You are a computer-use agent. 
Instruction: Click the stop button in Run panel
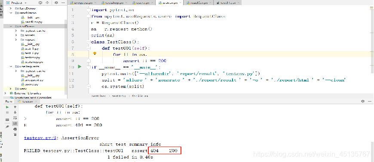(x=7, y=112)
